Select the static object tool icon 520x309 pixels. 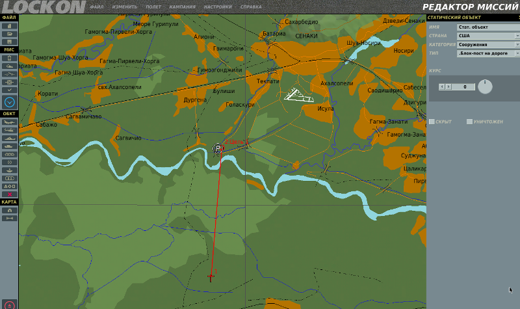(9, 170)
